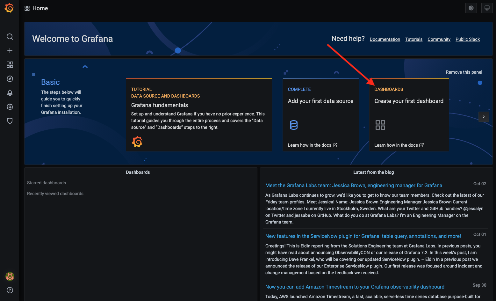Click the Grafana icon on tutorial card

pyautogui.click(x=137, y=142)
